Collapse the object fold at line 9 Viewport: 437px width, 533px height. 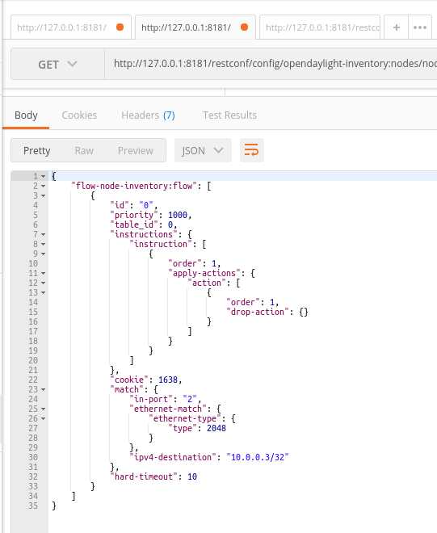[43, 254]
